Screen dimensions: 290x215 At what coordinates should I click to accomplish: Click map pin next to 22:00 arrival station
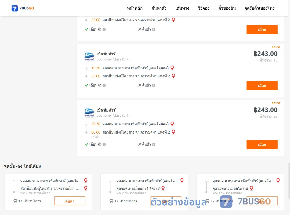click(173, 20)
